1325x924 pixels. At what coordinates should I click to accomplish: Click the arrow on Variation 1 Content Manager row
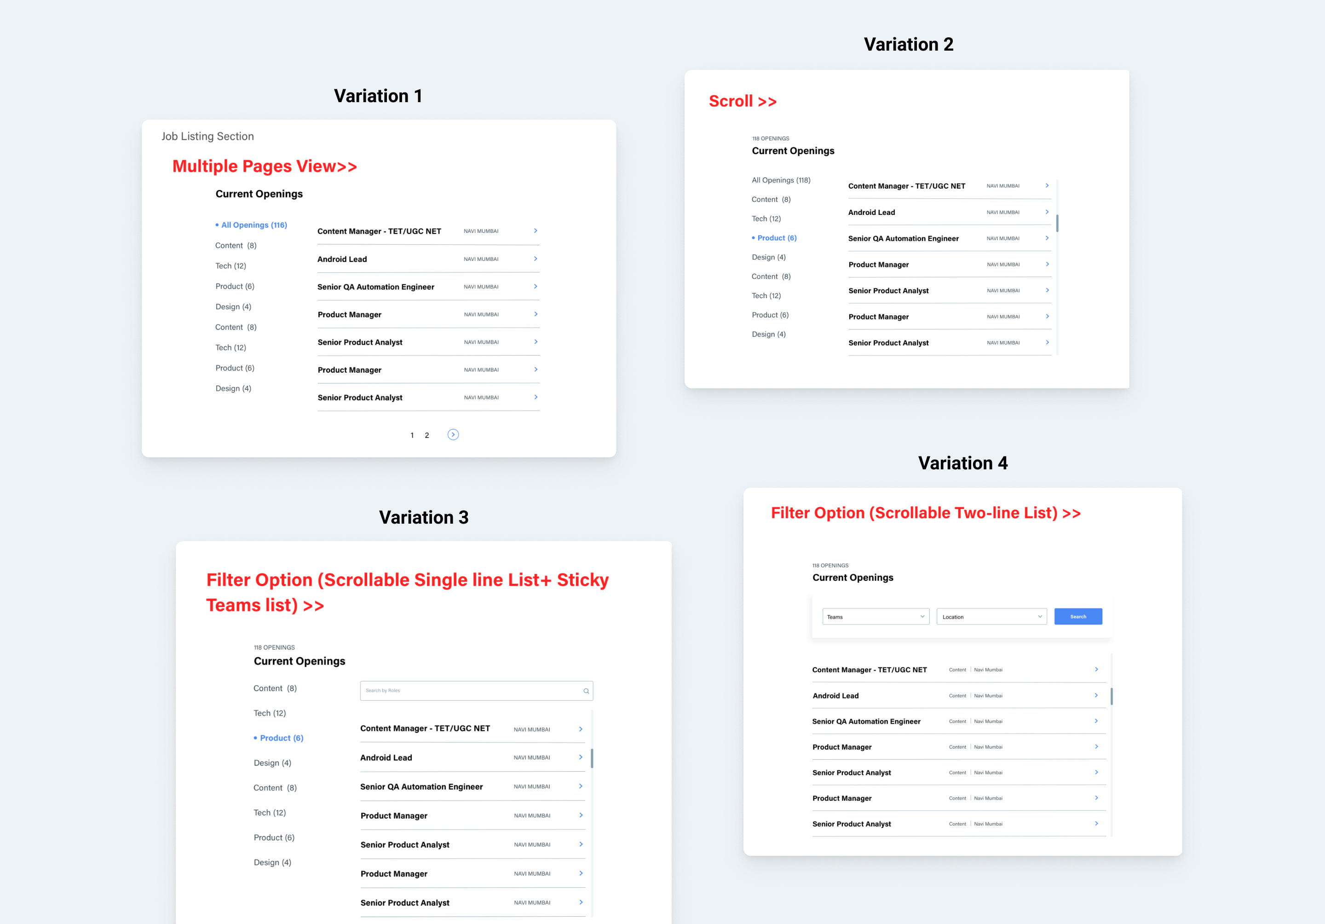(536, 231)
